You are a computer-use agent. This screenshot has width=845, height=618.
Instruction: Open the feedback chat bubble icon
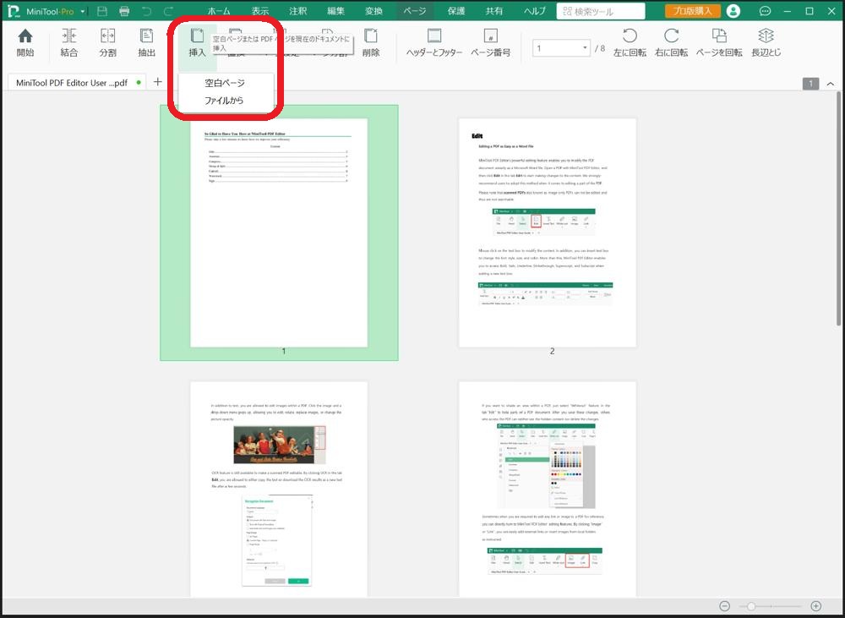765,11
